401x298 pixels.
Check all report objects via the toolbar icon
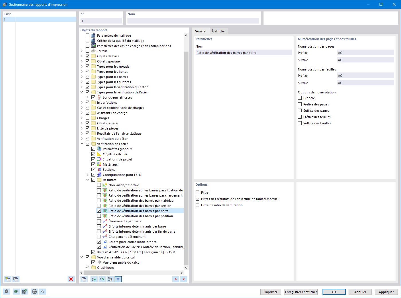tap(94, 279)
